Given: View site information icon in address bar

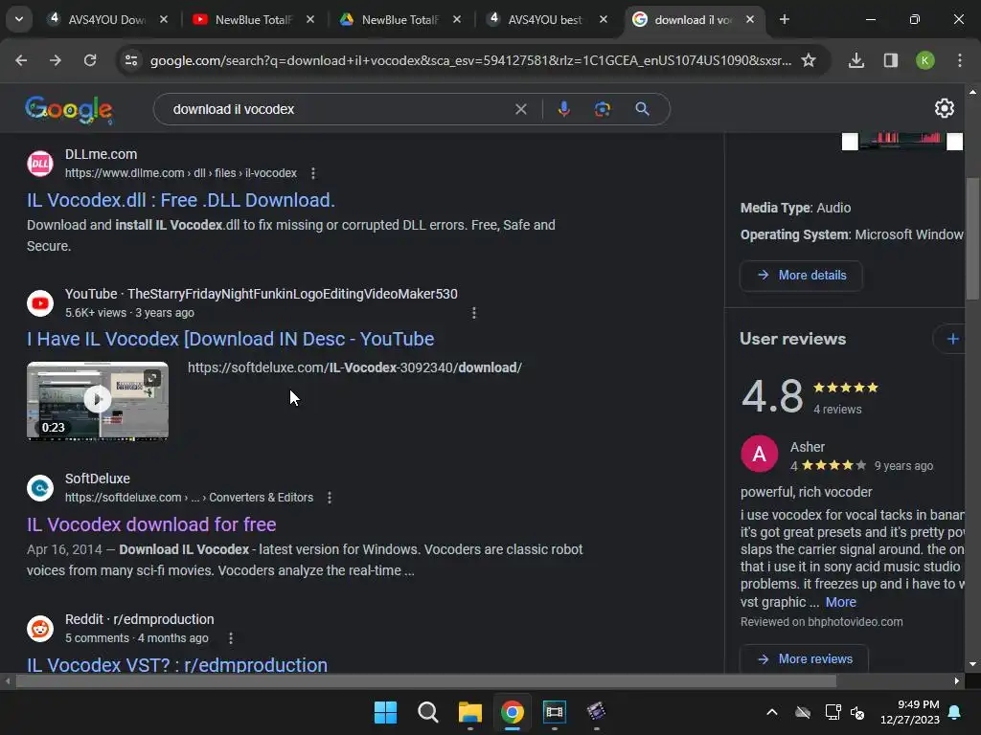Looking at the screenshot, I should pyautogui.click(x=131, y=60).
